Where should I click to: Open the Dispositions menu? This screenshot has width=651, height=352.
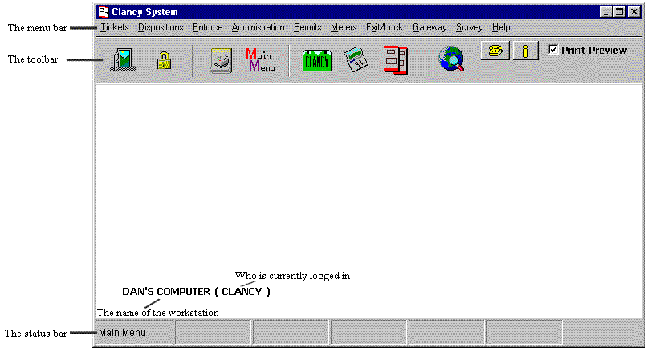pos(161,27)
